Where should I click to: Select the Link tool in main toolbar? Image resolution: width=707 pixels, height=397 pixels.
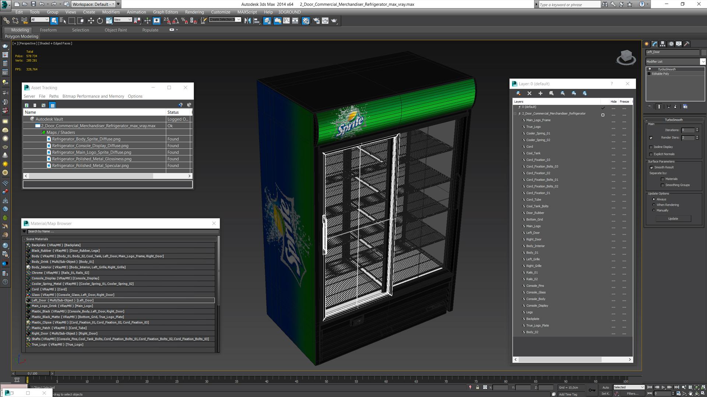(6, 21)
